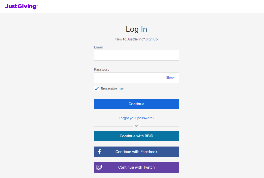Log in using Continue with Facebook

coord(136,152)
